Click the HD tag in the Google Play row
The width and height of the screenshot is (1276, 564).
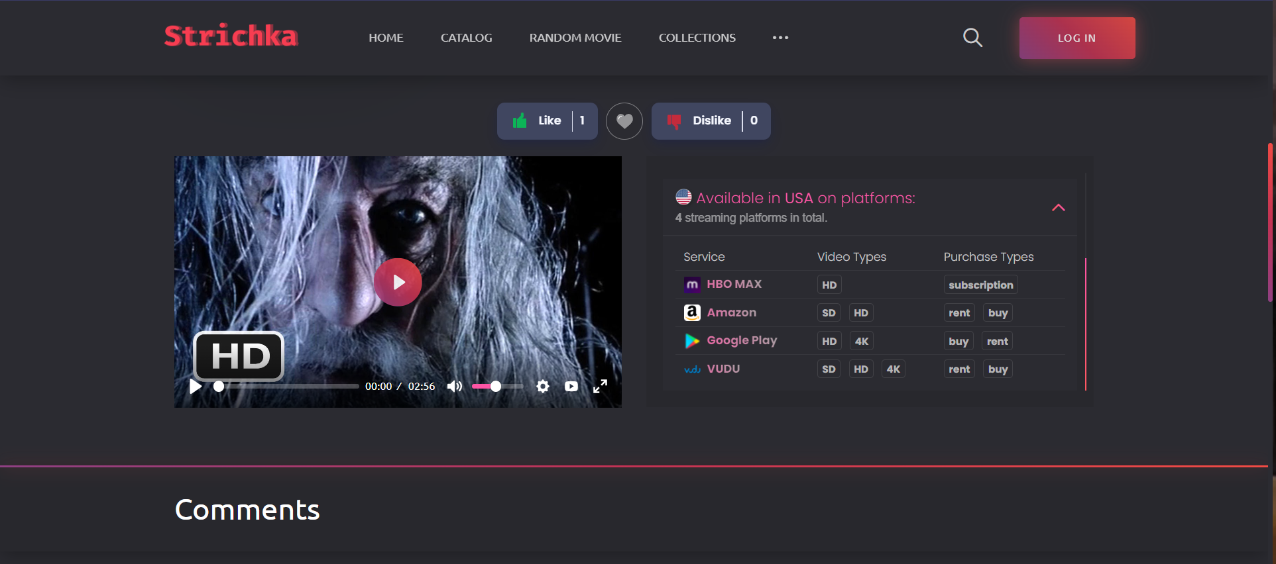click(829, 341)
